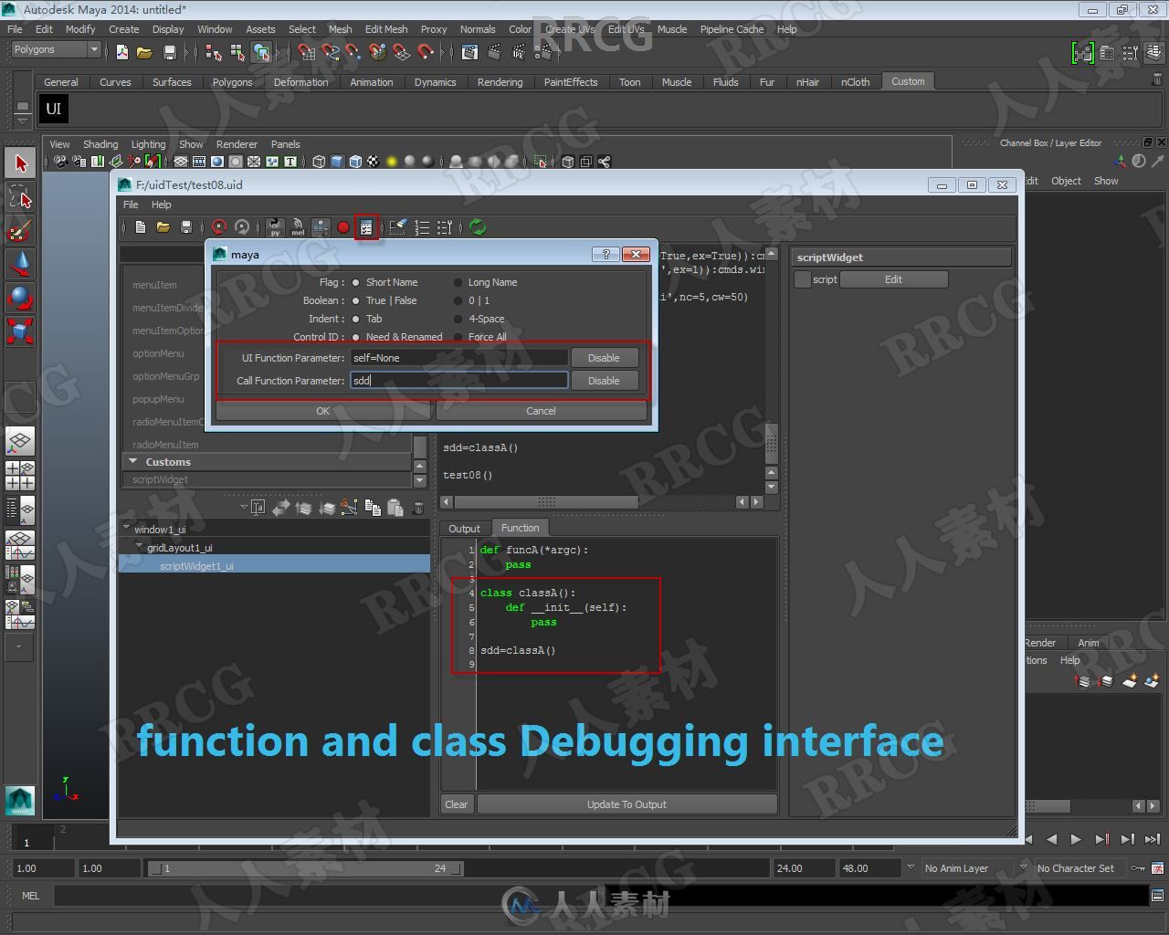This screenshot has width=1169, height=935.
Task: Collapse the Customs section expander
Action: click(x=133, y=462)
